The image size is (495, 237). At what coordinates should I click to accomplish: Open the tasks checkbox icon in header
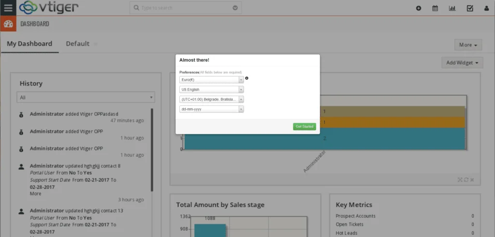click(470, 9)
